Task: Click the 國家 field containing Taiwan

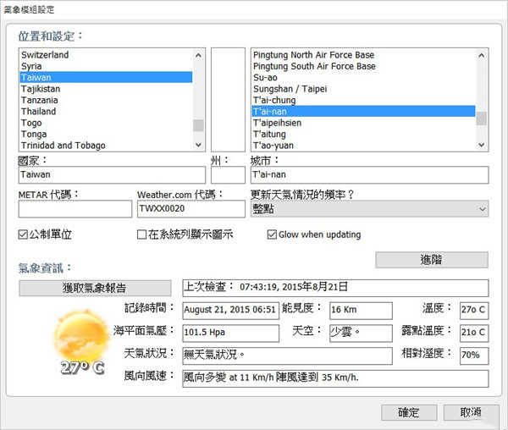Action: coord(112,175)
